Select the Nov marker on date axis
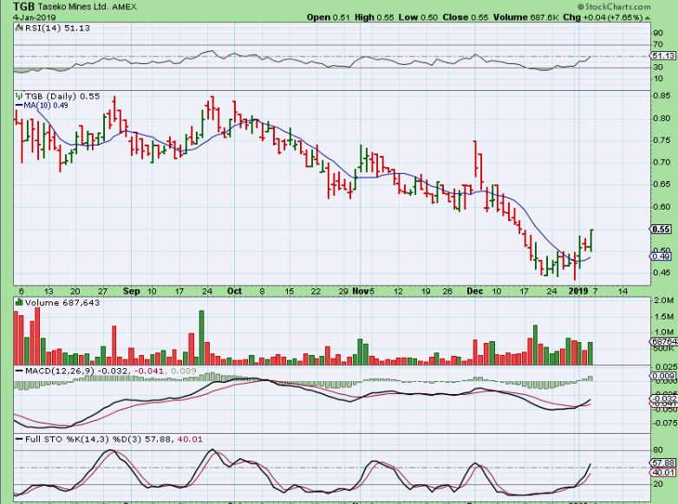678x504 pixels. coord(361,291)
